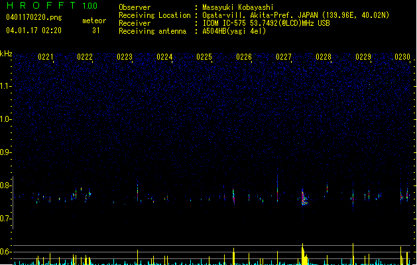Viewport: 417px width, 265px height.
Task: Select the 1.0 kHz axis label
Action: (x=5, y=119)
